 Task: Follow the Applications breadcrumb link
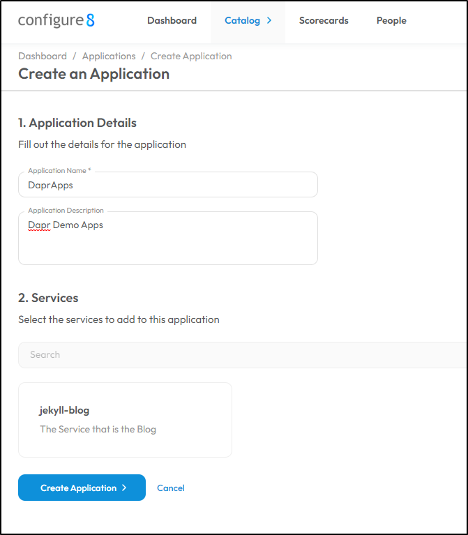109,56
